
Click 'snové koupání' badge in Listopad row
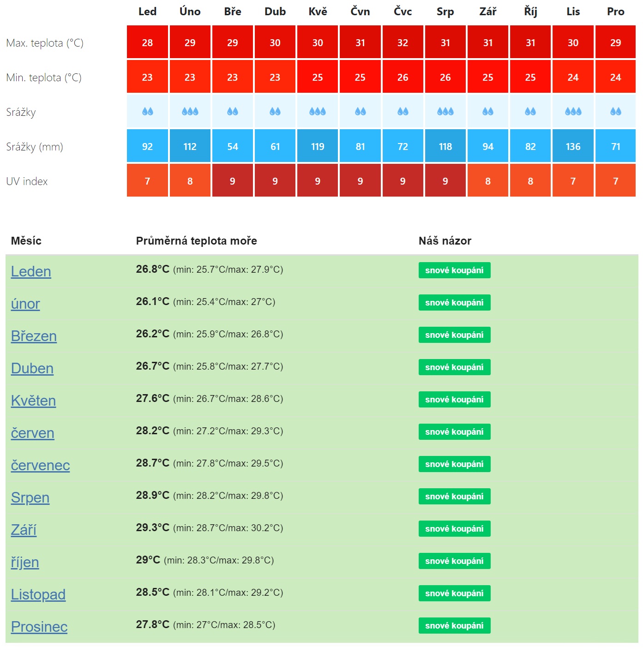tap(455, 593)
